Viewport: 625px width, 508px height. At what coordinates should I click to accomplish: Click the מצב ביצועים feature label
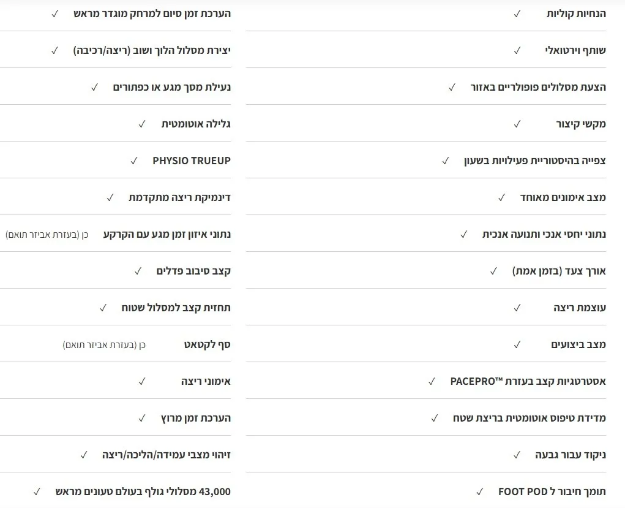point(578,344)
